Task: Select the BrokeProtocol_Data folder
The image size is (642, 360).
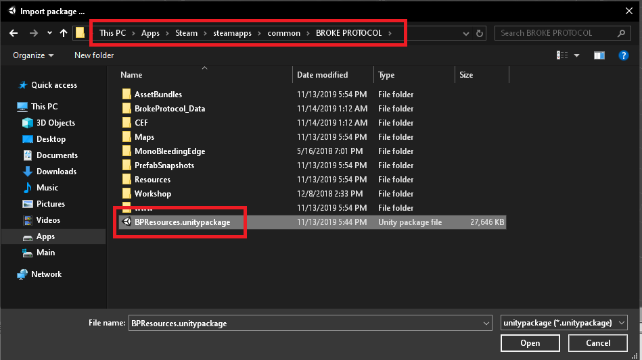Action: click(x=170, y=109)
